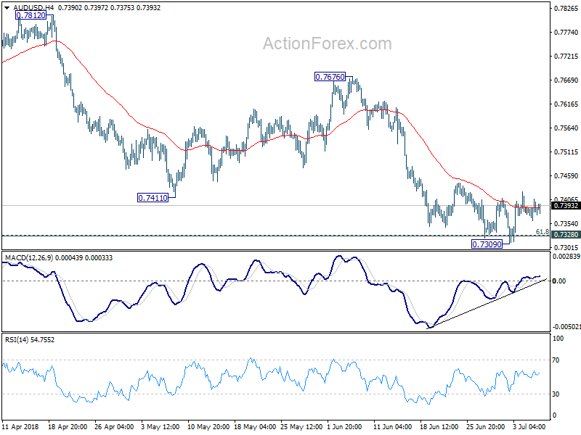Click the 18 May 04:00 time axis label
581x435 pixels.
(253, 426)
